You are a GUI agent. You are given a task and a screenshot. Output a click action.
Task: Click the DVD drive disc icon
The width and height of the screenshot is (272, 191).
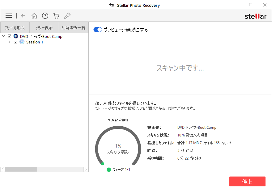pyautogui.click(x=16, y=36)
